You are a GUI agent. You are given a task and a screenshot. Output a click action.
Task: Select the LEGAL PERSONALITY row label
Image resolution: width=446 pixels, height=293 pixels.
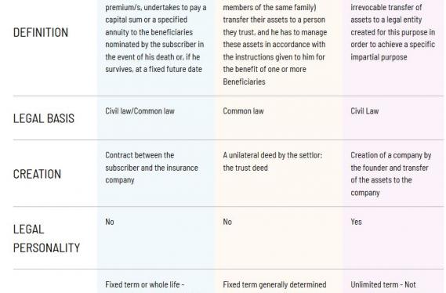pyautogui.click(x=47, y=238)
